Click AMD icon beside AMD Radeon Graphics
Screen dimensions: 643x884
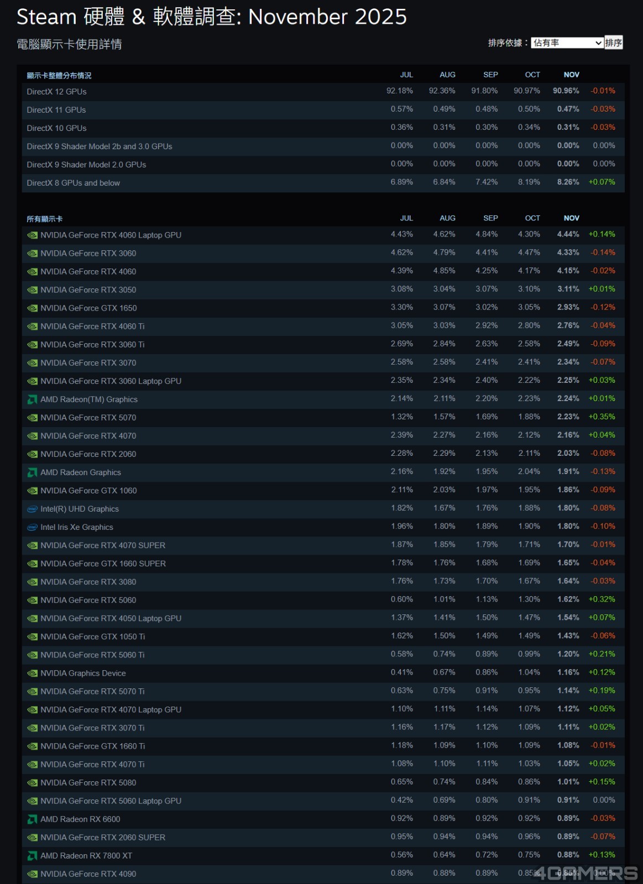pos(33,472)
